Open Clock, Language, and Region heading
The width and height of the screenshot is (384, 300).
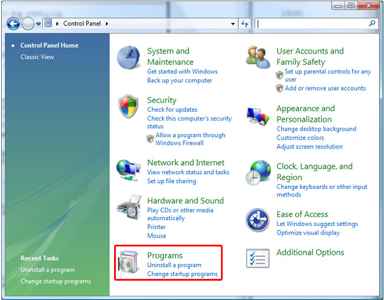tap(315, 172)
